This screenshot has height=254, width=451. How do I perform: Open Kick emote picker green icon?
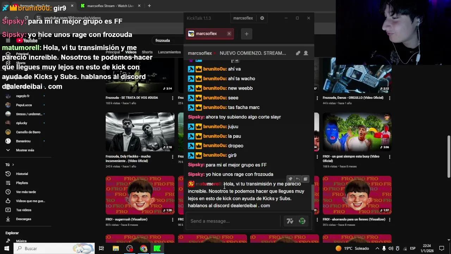click(302, 221)
